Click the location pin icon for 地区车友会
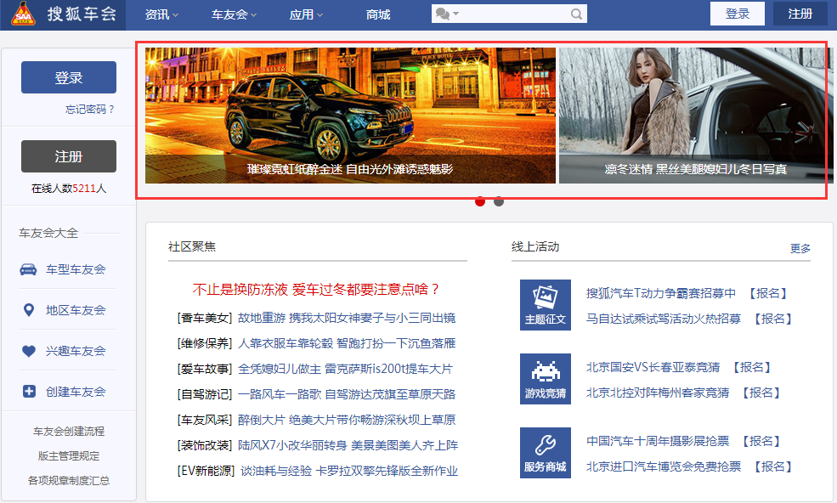The height and width of the screenshot is (503, 837). (x=29, y=310)
